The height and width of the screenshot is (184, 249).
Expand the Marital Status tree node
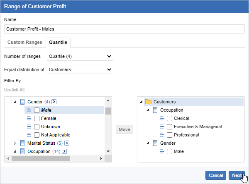[15, 143]
